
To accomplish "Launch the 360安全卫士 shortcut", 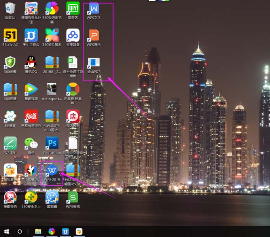I will 31,197.
